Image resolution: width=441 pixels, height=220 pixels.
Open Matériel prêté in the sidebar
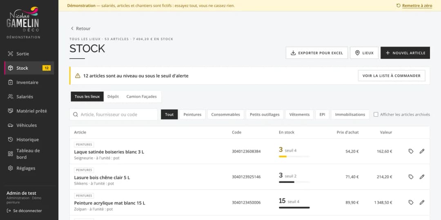(x=29, y=111)
